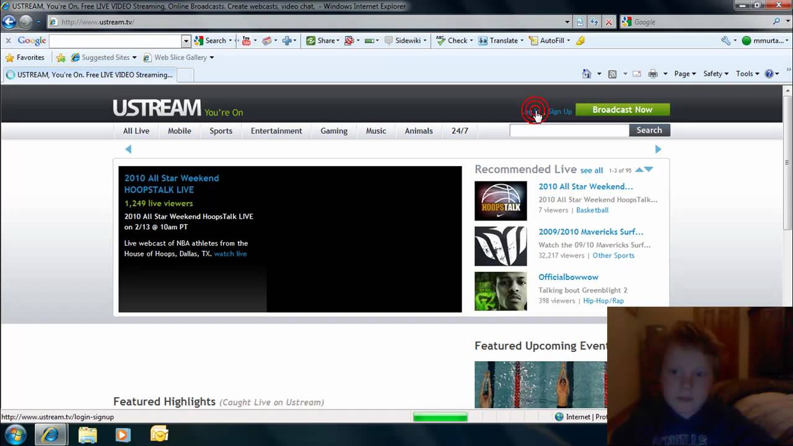The height and width of the screenshot is (446, 793).
Task: Click the Recommended Live down arrow
Action: click(649, 169)
